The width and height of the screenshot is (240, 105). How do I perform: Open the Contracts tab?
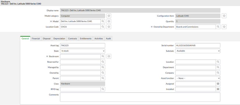coord(73,39)
